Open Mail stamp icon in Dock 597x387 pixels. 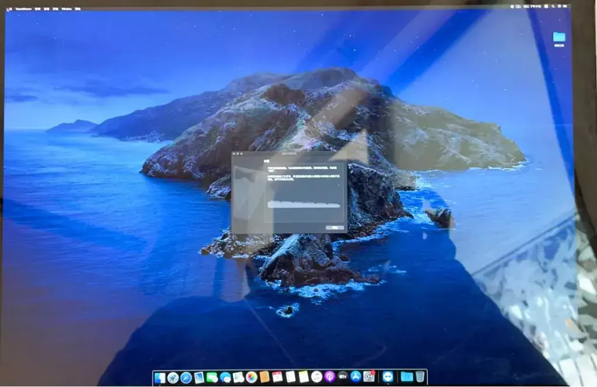[199, 378]
